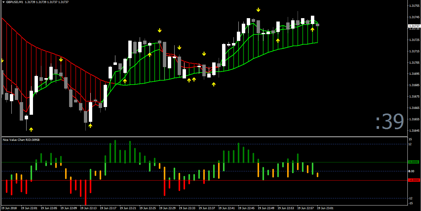421x211 pixels.
Task: Click the 19 Jun 22:37 time label
Action: [207, 208]
